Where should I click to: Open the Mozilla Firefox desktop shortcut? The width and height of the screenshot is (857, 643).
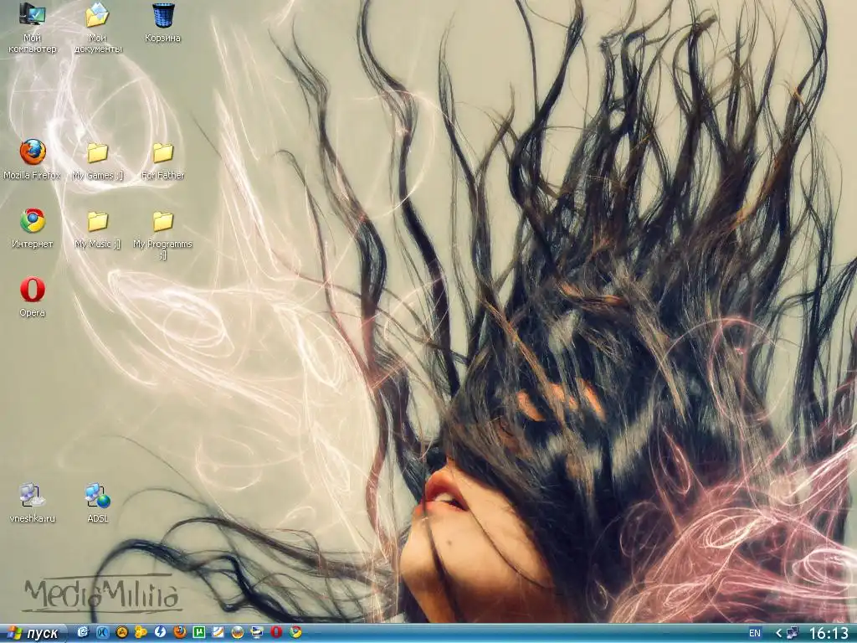pyautogui.click(x=33, y=152)
